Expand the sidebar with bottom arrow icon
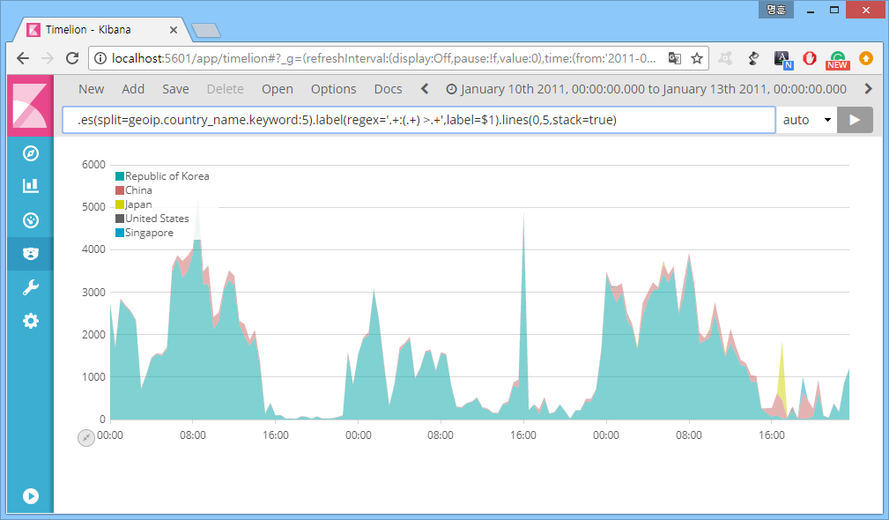The image size is (889, 520). click(31, 496)
